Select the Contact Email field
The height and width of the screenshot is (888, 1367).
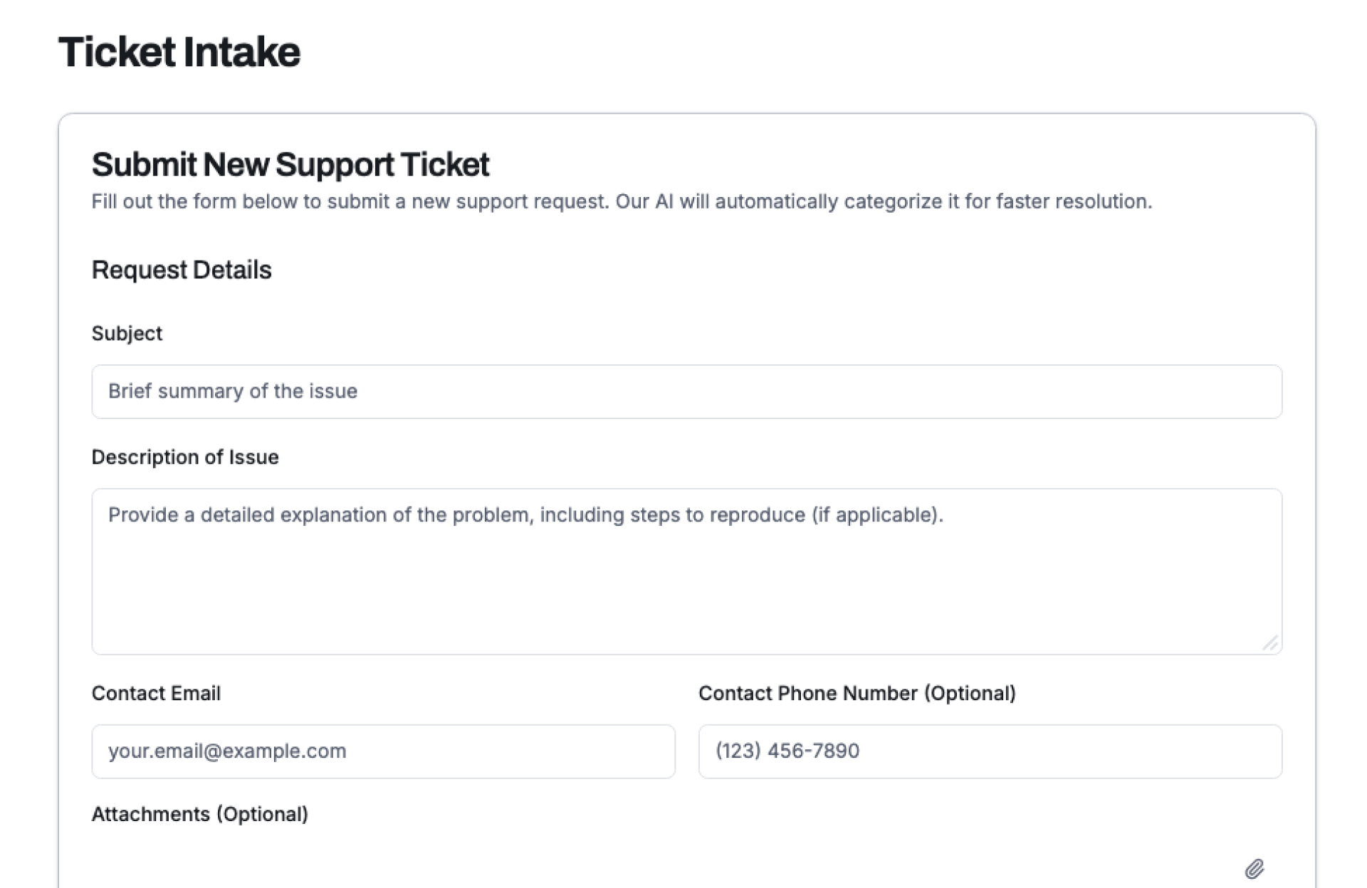click(383, 751)
